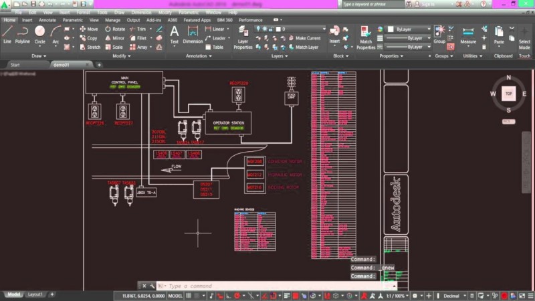Click the WCS button below ViewCube
The height and width of the screenshot is (301, 535).
pos(508,122)
